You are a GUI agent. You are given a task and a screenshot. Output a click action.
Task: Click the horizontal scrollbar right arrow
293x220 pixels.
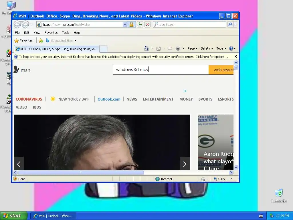[231, 172]
